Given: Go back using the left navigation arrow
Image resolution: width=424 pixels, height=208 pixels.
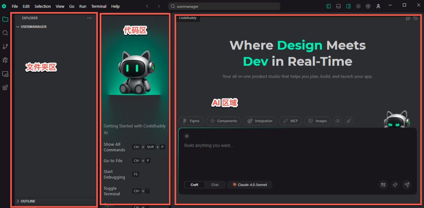Looking at the screenshot, I should click(x=147, y=6).
